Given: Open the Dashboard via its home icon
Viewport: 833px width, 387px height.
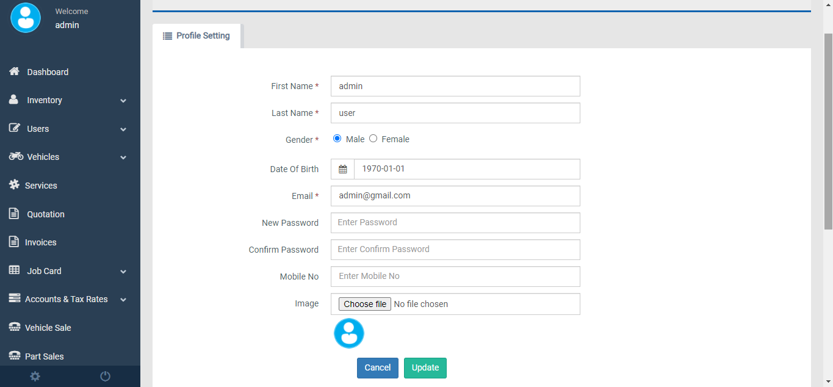Looking at the screenshot, I should tap(14, 71).
